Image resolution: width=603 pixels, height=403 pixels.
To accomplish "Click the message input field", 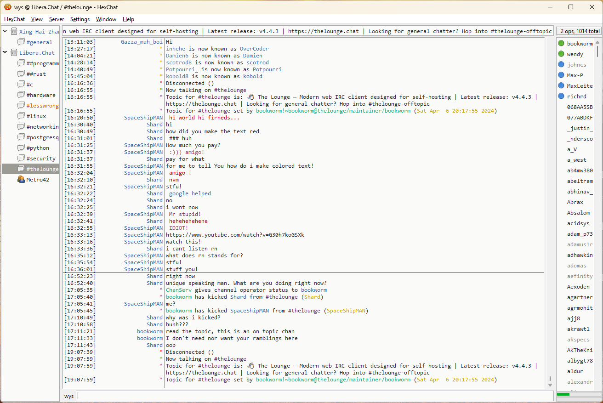I will [x=314, y=396].
